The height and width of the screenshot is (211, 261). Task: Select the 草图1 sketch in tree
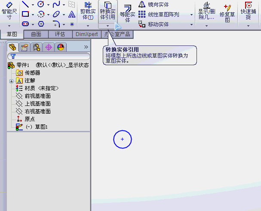coord(32,127)
